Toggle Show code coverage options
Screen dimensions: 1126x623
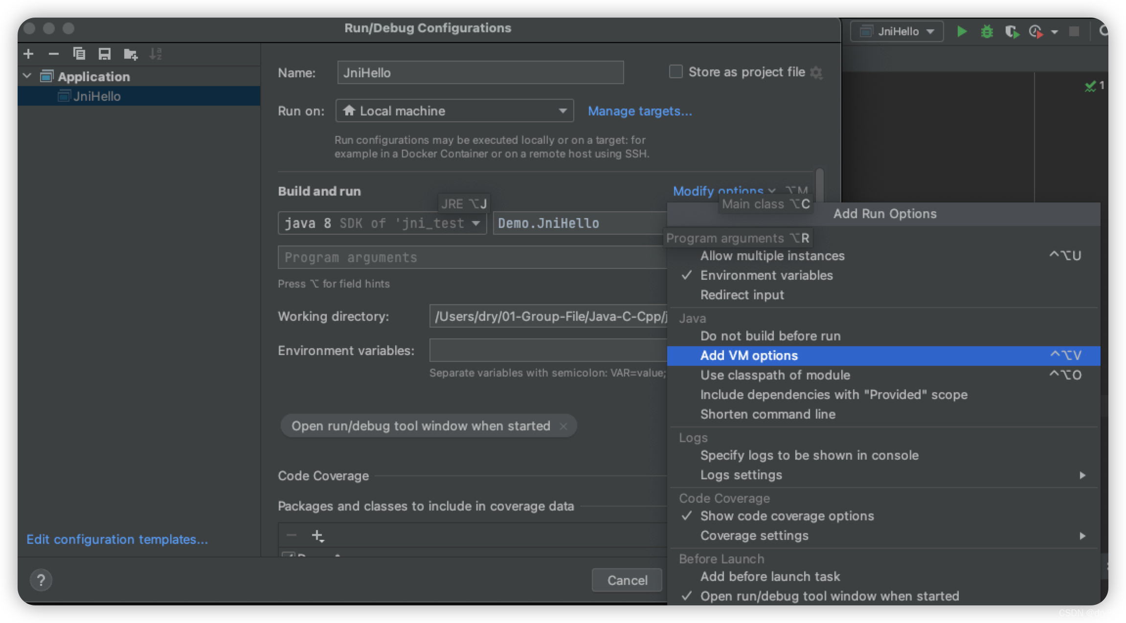click(883, 516)
